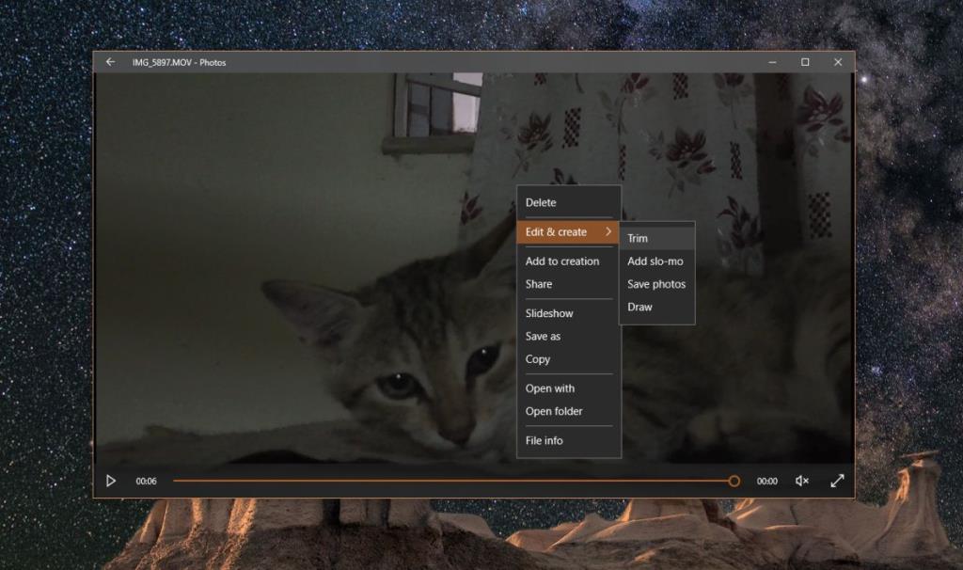Click the Play button to start video
This screenshot has width=963, height=570.
[x=111, y=481]
